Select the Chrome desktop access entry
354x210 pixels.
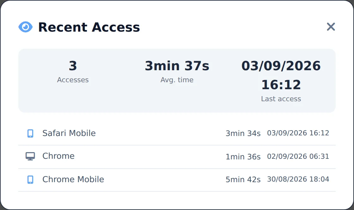coord(177,157)
